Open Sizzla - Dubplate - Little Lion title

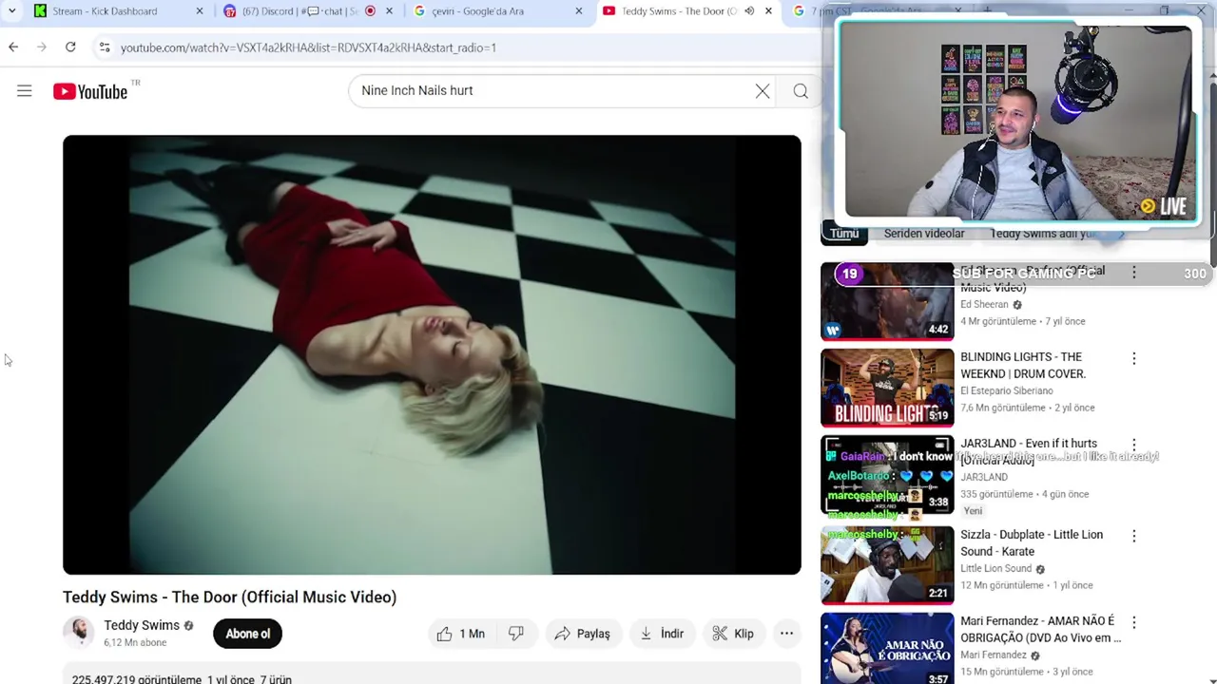[x=1032, y=542]
